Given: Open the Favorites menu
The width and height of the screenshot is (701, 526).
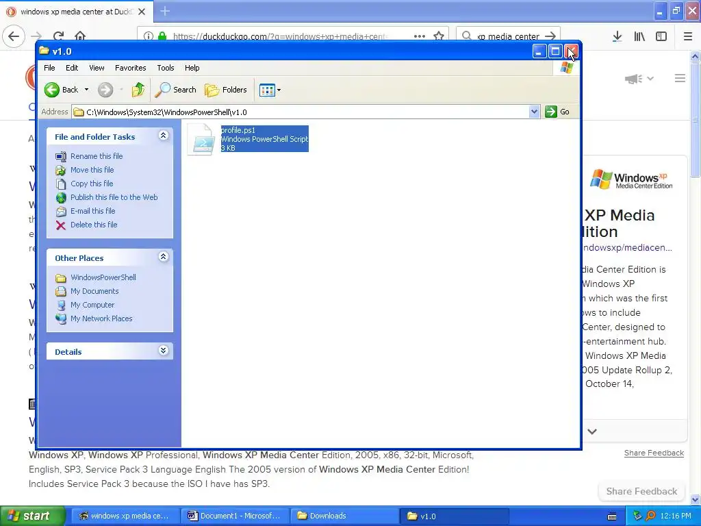Looking at the screenshot, I should pyautogui.click(x=131, y=68).
